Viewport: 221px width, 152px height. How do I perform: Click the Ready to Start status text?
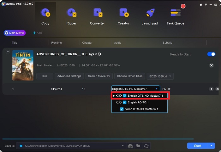pyautogui.click(x=180, y=54)
